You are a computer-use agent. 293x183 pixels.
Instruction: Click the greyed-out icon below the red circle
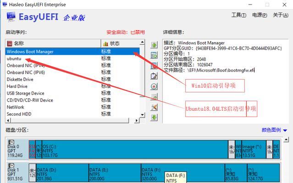(x=154, y=97)
